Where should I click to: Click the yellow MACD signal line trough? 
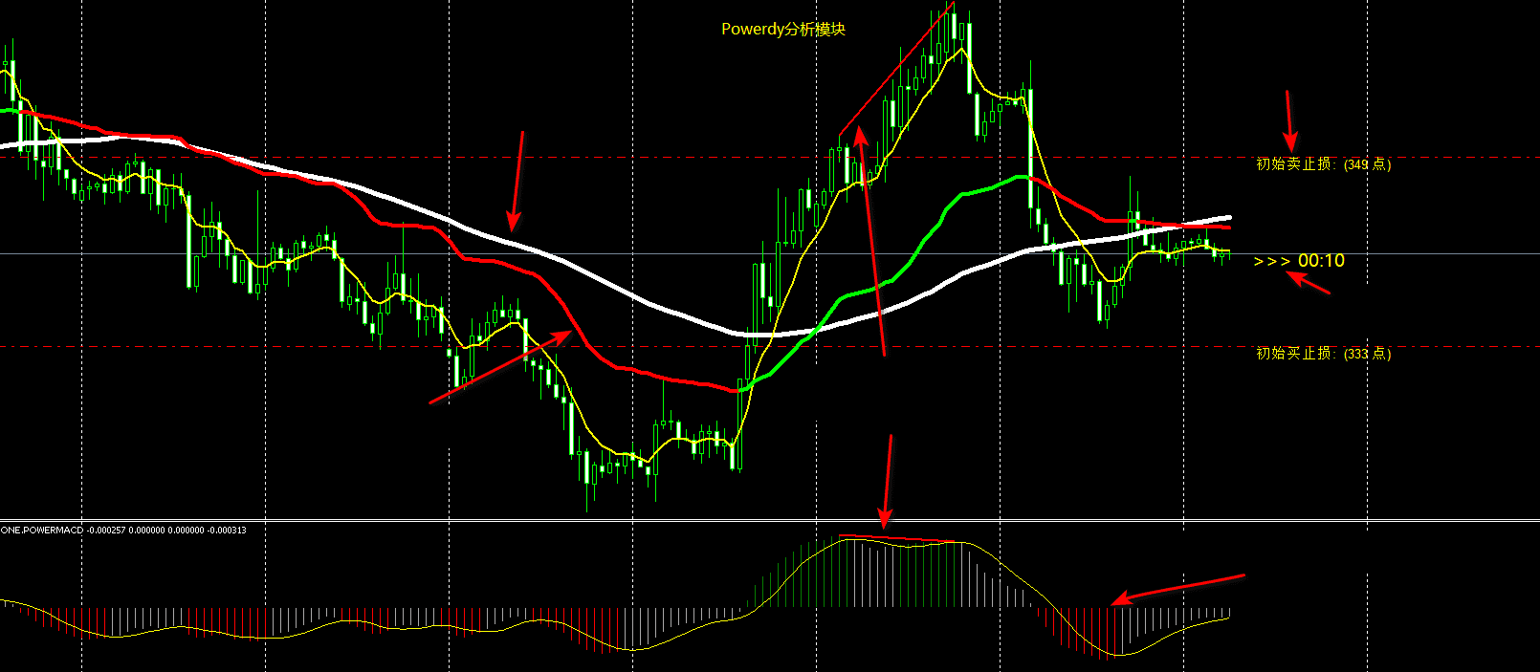click(x=1117, y=655)
